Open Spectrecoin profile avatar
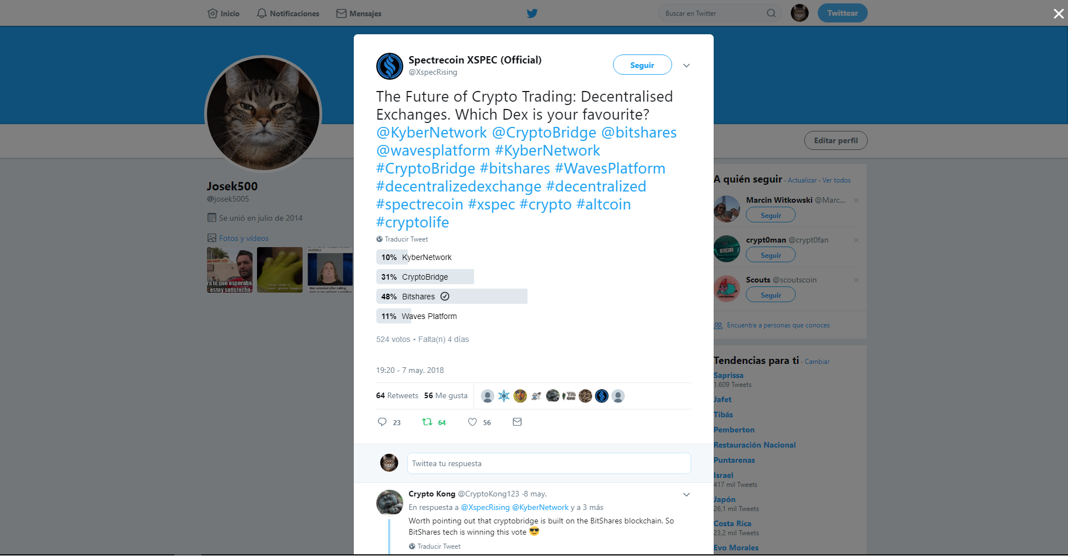This screenshot has height=556, width=1068. [390, 66]
